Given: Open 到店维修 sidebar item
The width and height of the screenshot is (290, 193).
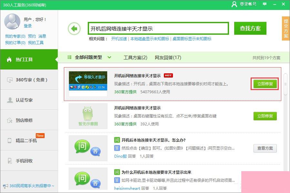Looking at the screenshot, I should (29, 120).
